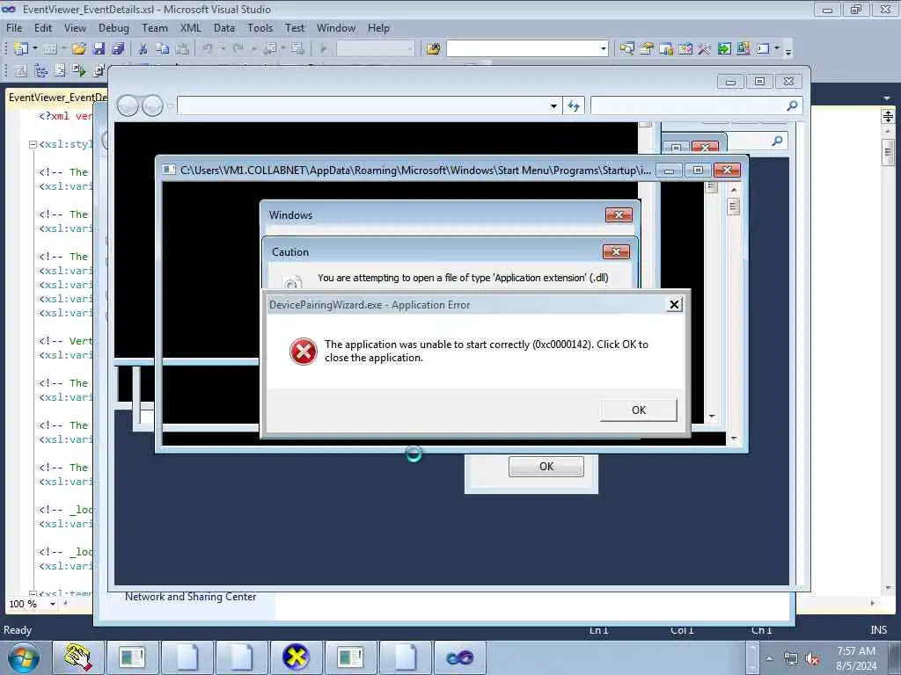Click the Find in Files icon
This screenshot has width=901, height=675.
click(434, 49)
